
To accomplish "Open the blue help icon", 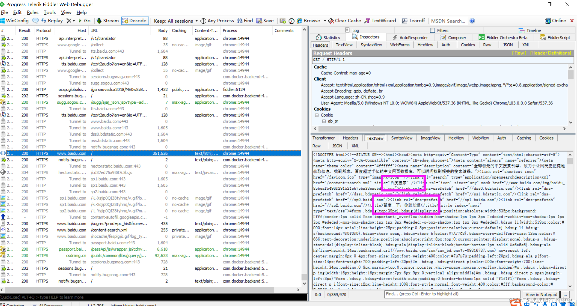I will click(x=472, y=21).
